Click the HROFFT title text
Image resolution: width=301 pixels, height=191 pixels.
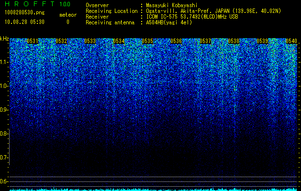30,4
